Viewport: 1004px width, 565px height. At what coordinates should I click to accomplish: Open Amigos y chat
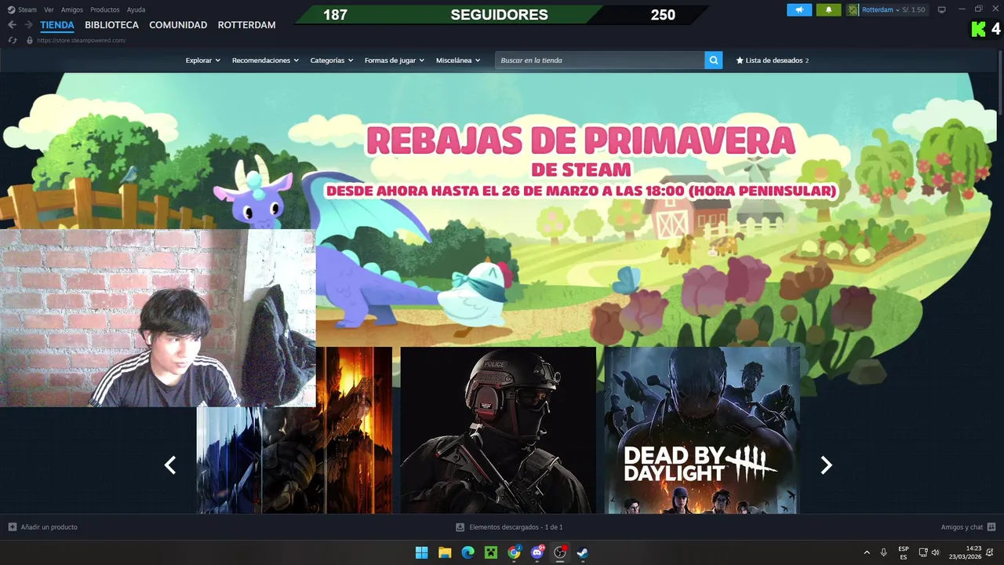tap(968, 527)
